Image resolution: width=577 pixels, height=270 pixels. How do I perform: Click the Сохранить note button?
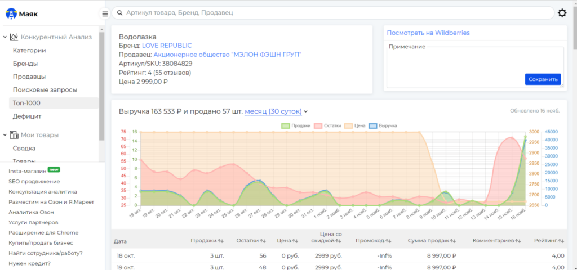pyautogui.click(x=543, y=79)
